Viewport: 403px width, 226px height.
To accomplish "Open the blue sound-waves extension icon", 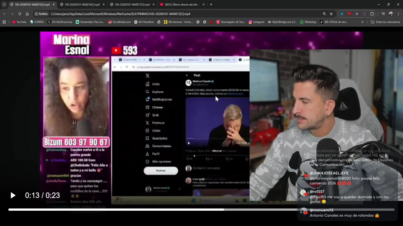I will pos(342,14).
